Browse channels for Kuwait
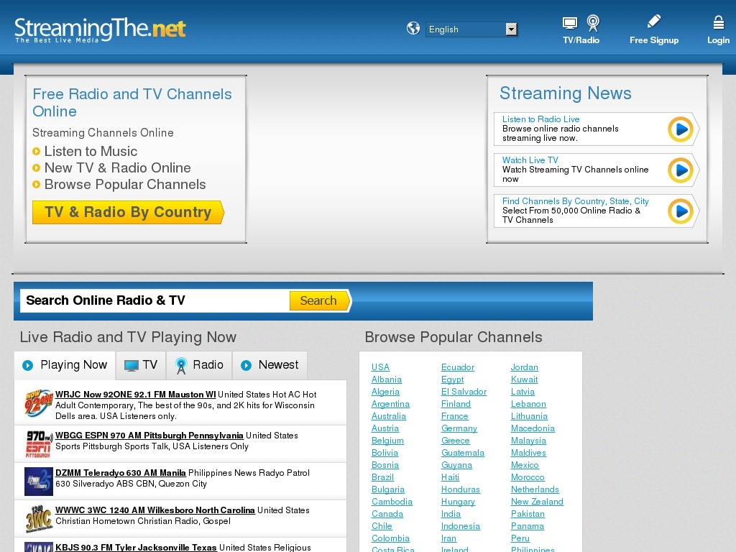 coord(524,379)
